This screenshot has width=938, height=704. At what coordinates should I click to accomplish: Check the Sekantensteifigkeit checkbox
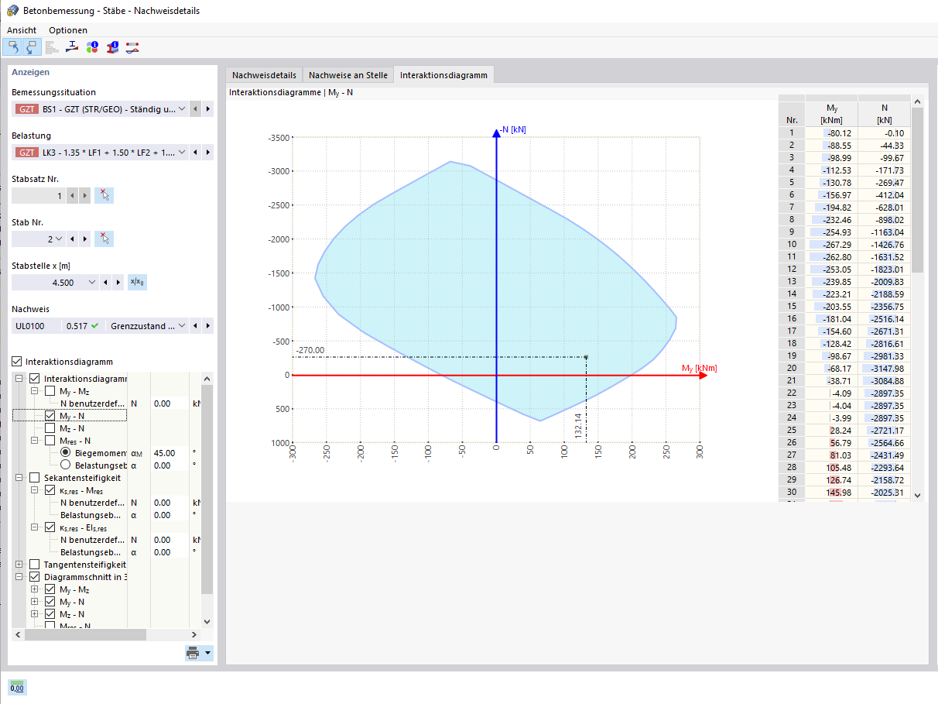(x=34, y=478)
